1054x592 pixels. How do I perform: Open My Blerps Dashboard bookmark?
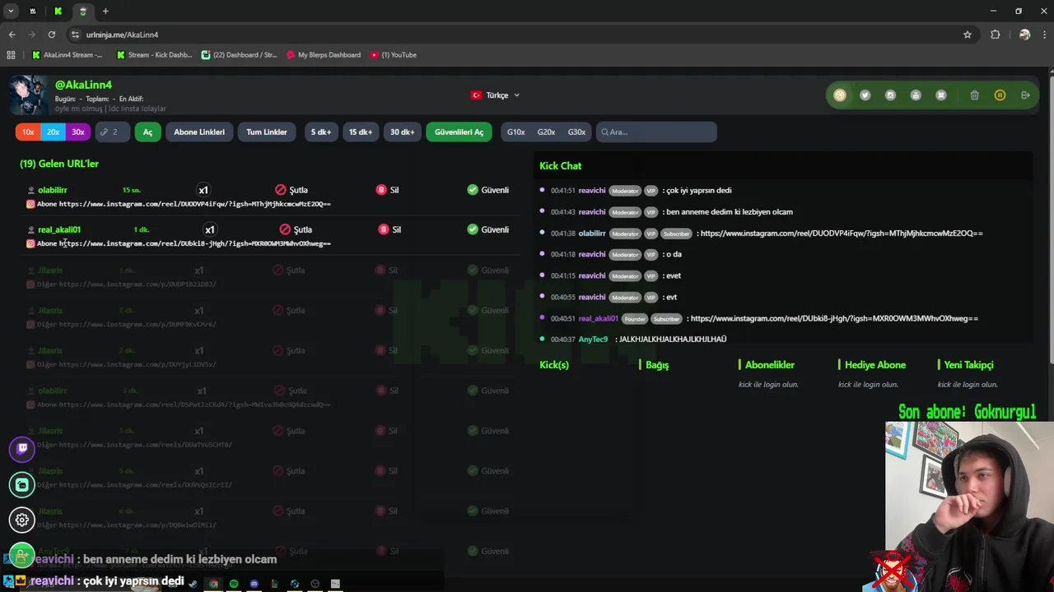pyautogui.click(x=324, y=55)
